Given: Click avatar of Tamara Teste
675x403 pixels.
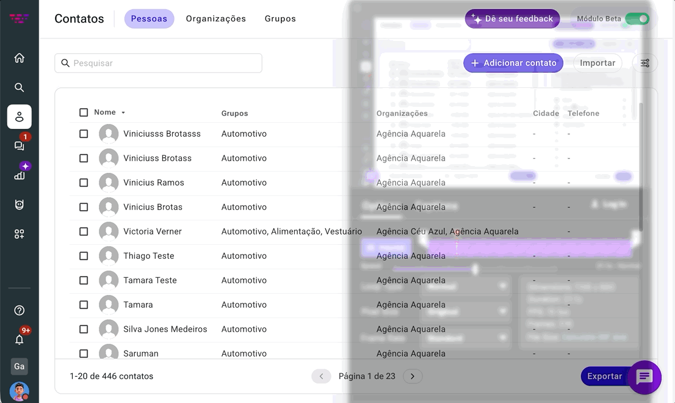Looking at the screenshot, I should 109,280.
